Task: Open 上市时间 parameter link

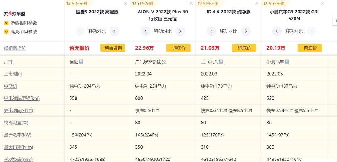Action: pos(13,74)
